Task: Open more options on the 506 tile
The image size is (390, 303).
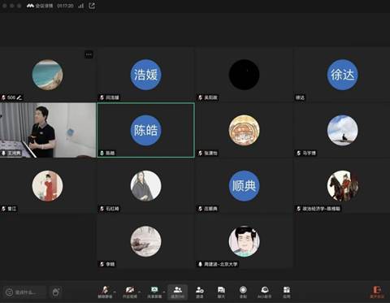Action: 89,54
